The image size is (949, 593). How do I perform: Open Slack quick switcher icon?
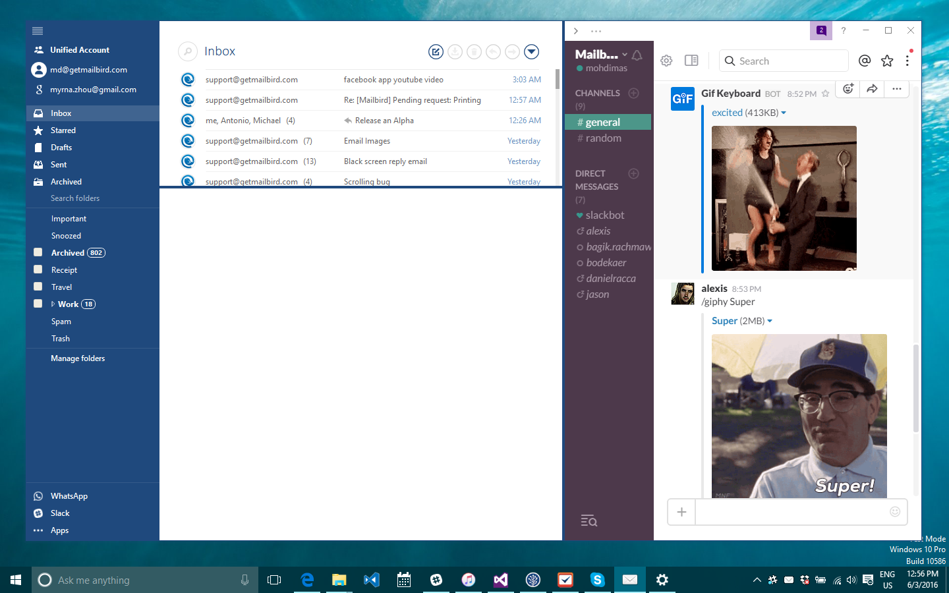tap(589, 521)
